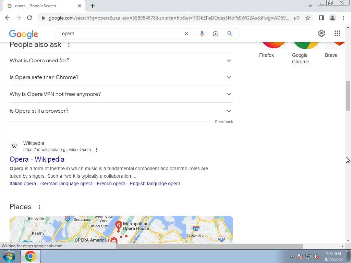Clear the search box text
The width and height of the screenshot is (351, 263).
[x=186, y=34]
